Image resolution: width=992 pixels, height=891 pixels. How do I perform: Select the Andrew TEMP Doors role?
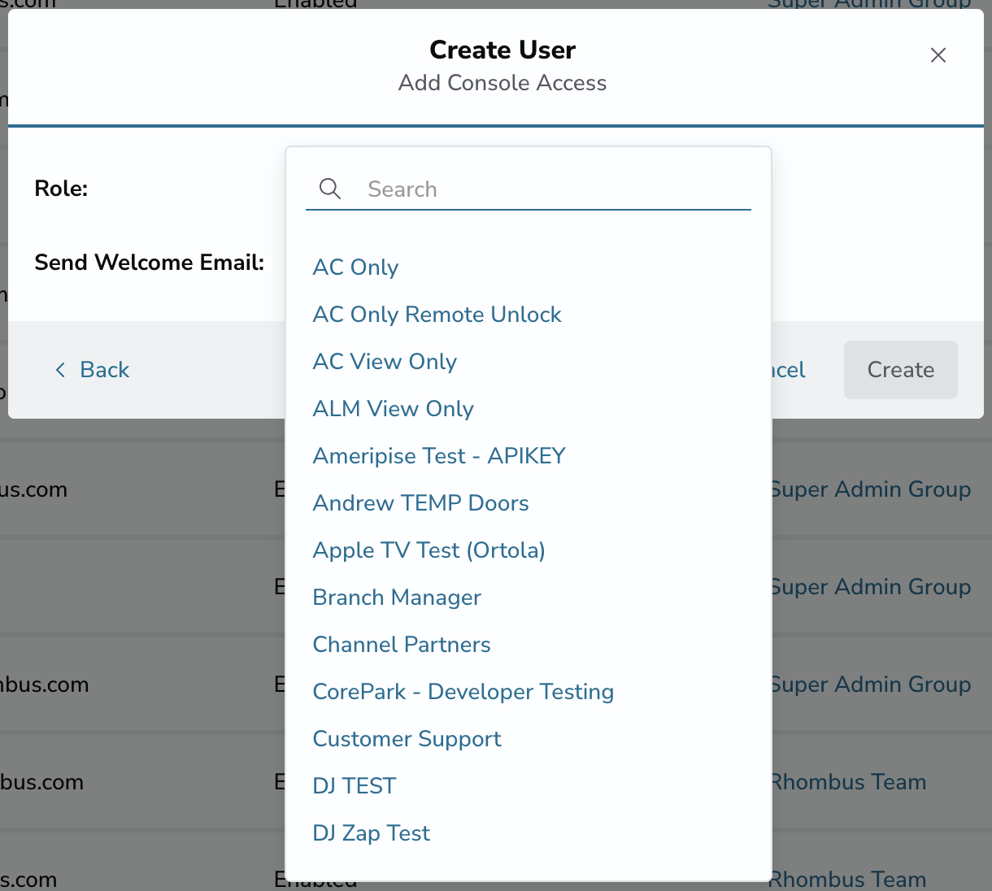pos(420,503)
